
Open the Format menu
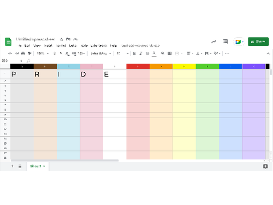pos(61,46)
